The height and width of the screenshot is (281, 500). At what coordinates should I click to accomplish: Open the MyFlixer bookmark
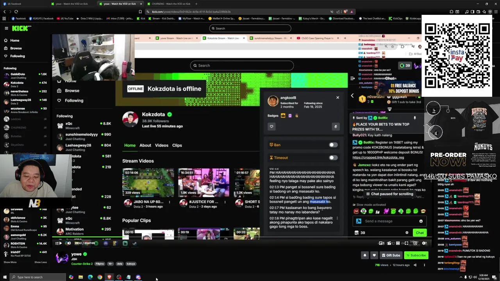[191, 18]
